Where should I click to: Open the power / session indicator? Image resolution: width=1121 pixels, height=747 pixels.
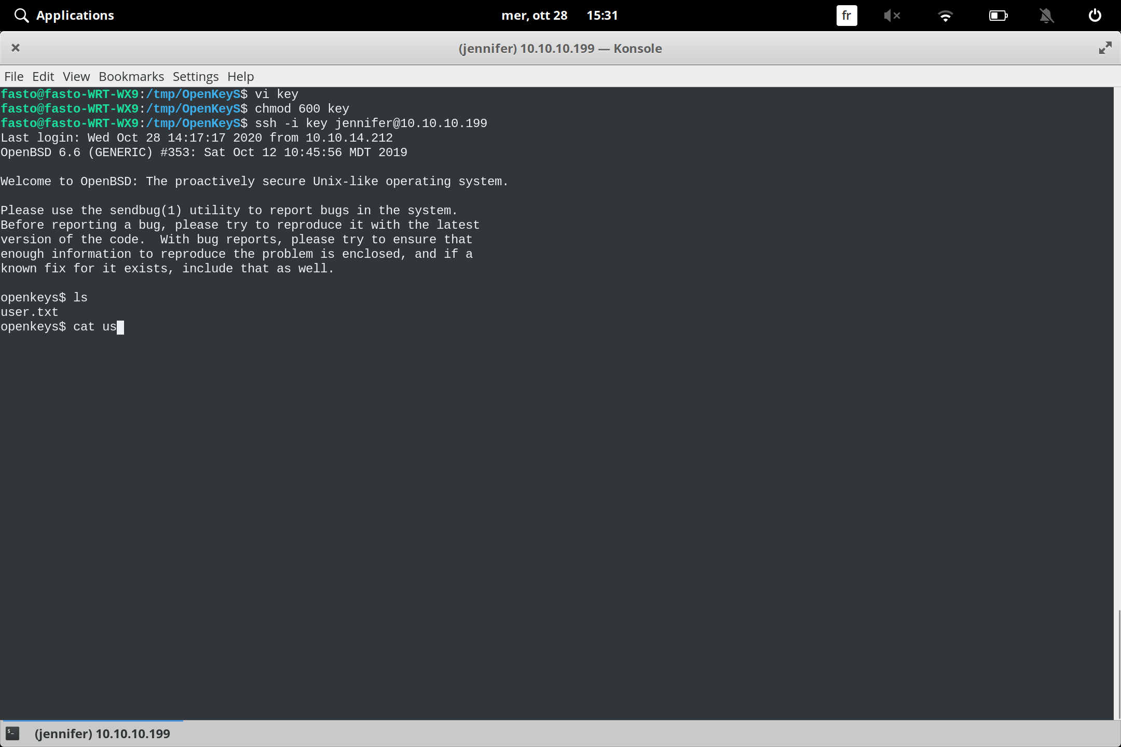[x=1094, y=15]
